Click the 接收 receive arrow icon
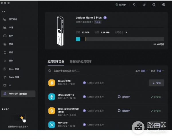 click(x=5, y=60)
